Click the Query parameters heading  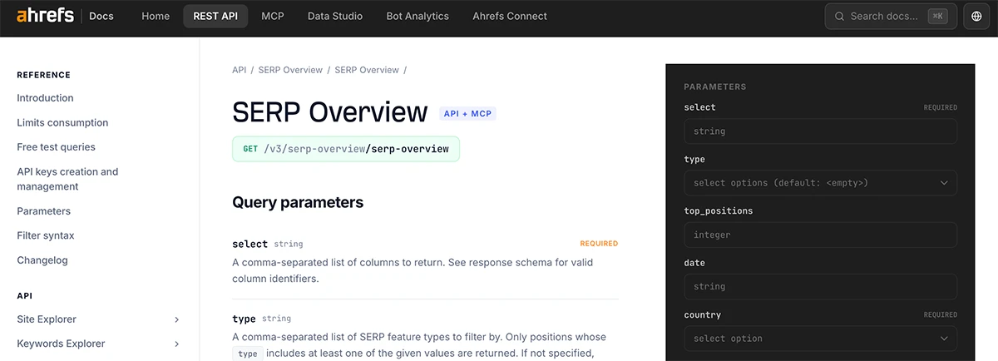(x=298, y=202)
